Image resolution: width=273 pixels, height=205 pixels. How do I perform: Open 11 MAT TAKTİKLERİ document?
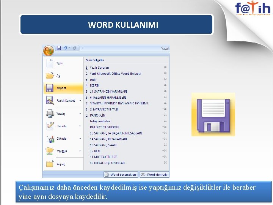(x=103, y=157)
